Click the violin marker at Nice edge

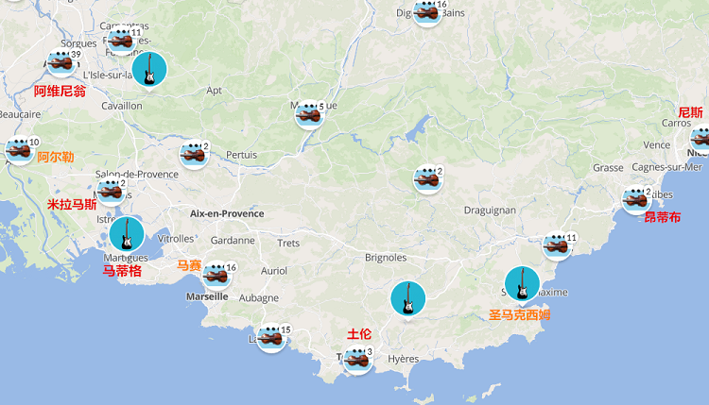point(700,138)
